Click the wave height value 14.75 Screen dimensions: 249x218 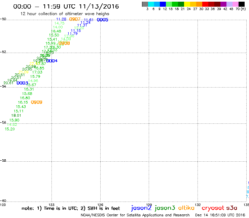pyautogui.click(x=60, y=23)
